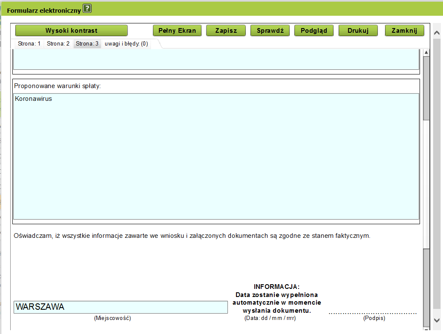Open the Podgląd preview
This screenshot has width=443, height=334.
314,30
